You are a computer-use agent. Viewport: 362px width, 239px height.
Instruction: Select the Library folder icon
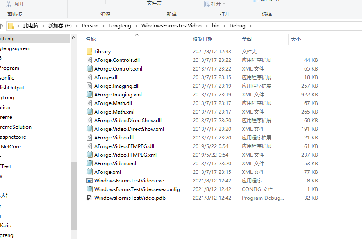coord(89,52)
